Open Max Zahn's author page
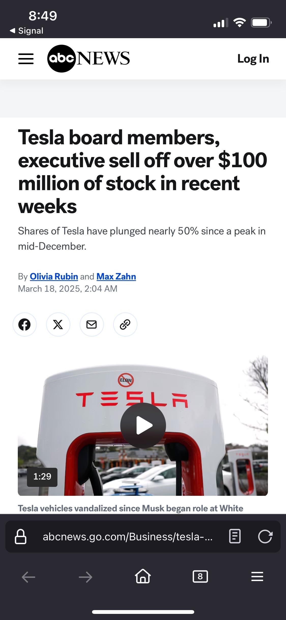This screenshot has height=620, width=286. click(116, 276)
